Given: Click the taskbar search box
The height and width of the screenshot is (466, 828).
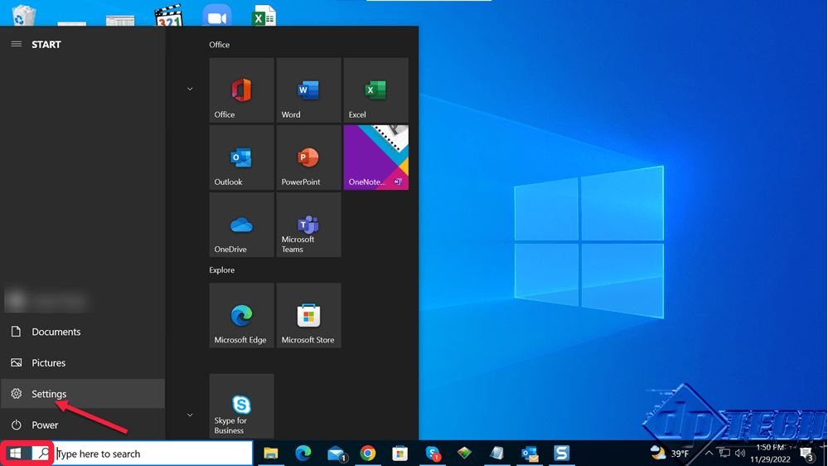Looking at the screenshot, I should [x=153, y=454].
